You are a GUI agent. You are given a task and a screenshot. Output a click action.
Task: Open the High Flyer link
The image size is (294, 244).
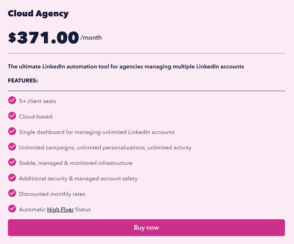pos(60,209)
